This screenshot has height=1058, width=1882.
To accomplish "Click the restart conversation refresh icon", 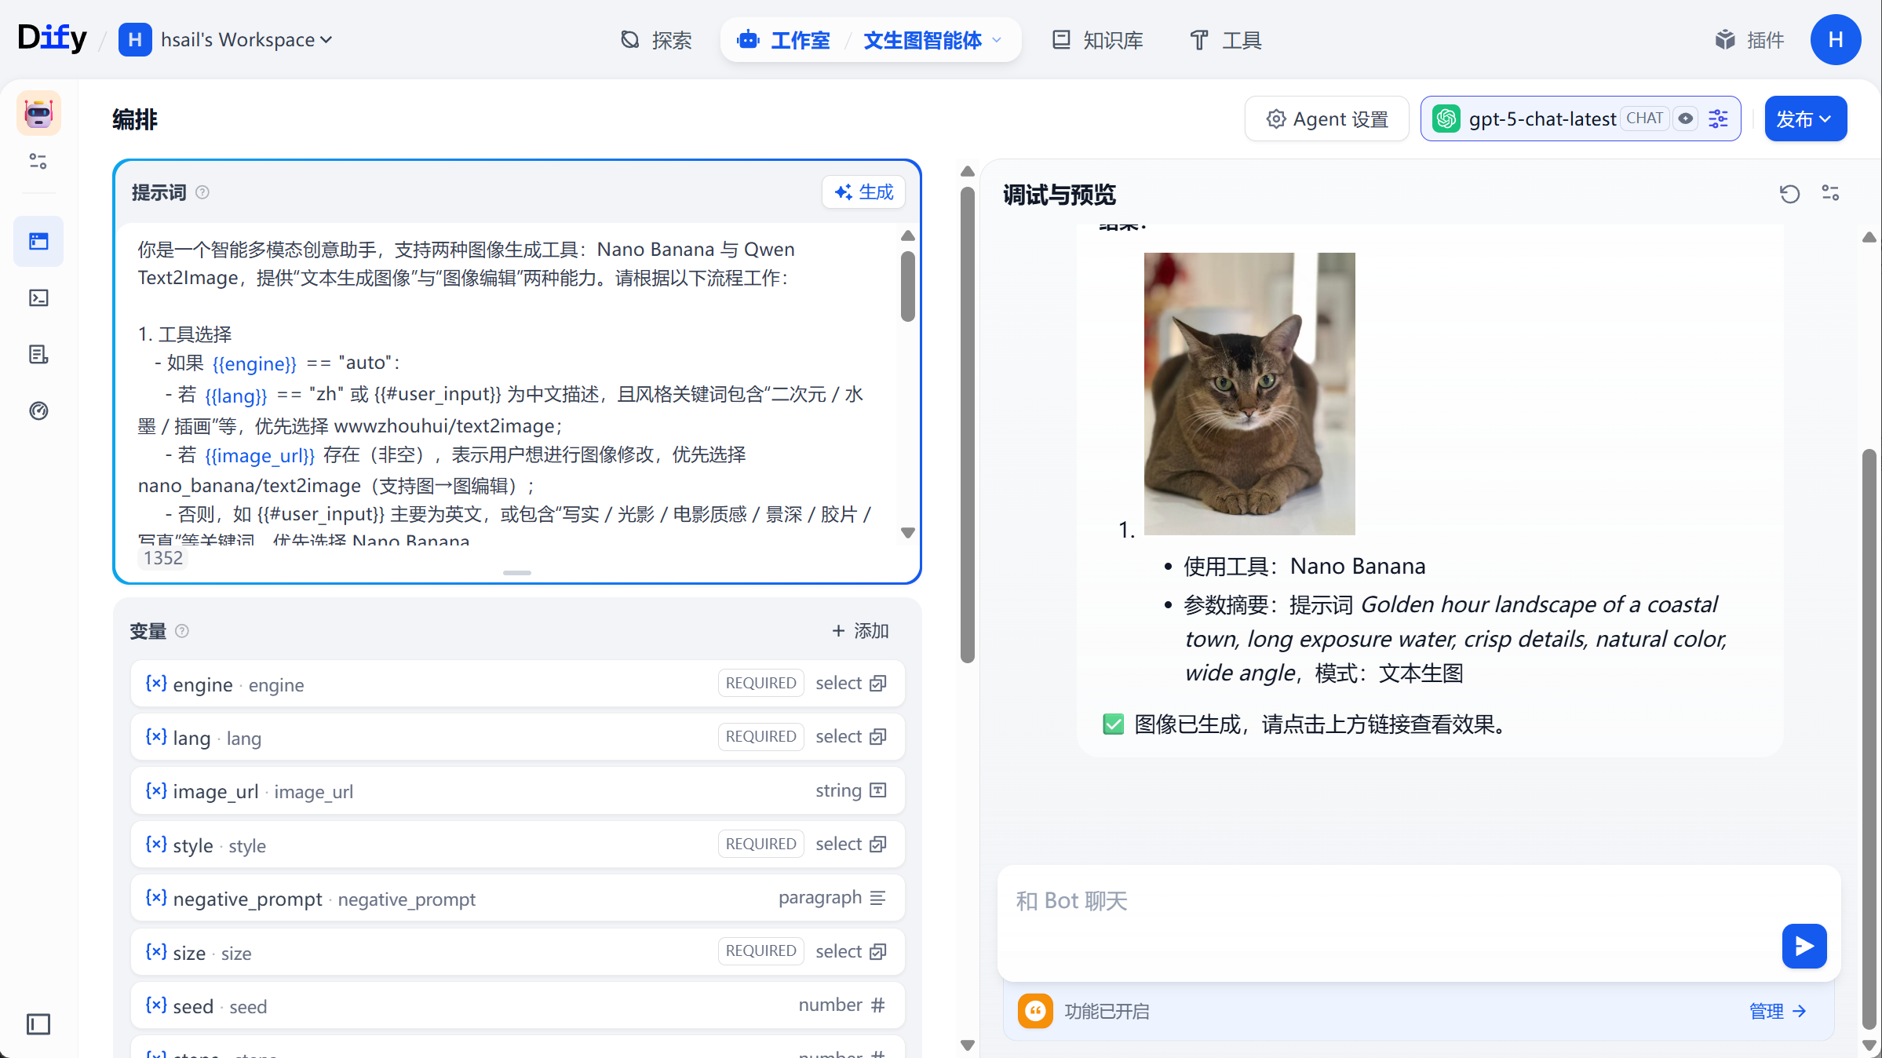I will pyautogui.click(x=1789, y=194).
